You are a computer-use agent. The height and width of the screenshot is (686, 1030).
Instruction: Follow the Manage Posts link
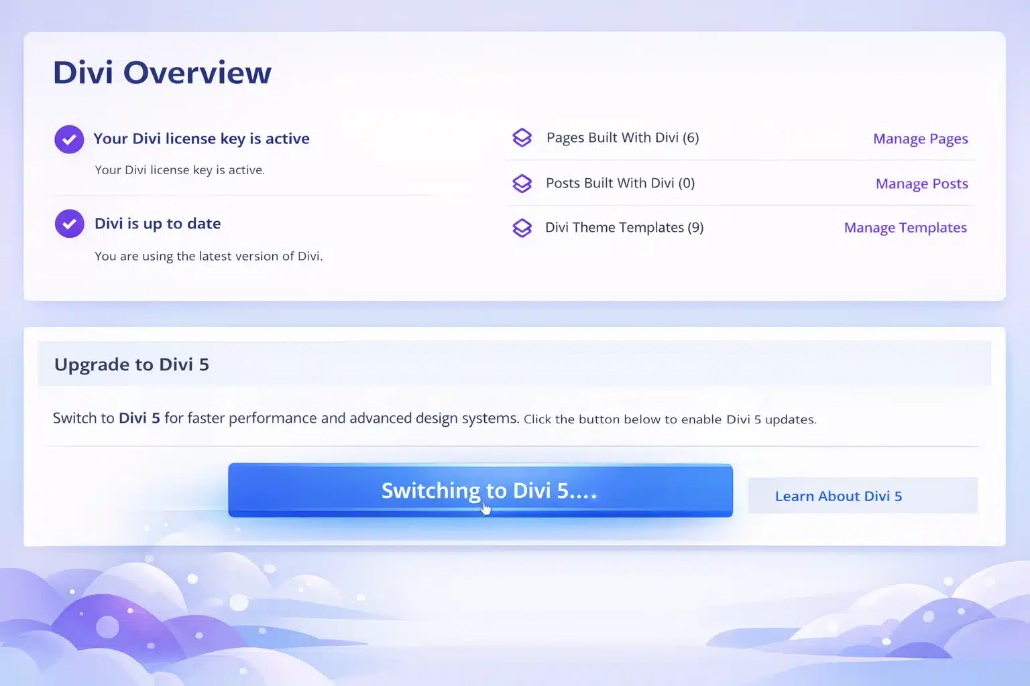(921, 184)
